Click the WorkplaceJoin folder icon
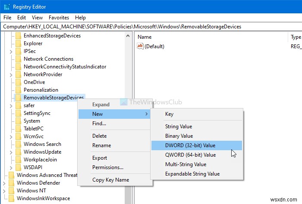 pyautogui.click(x=18, y=160)
